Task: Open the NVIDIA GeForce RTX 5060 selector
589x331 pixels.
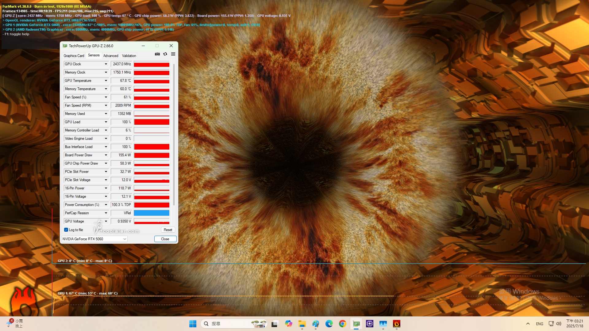Action: (94, 239)
